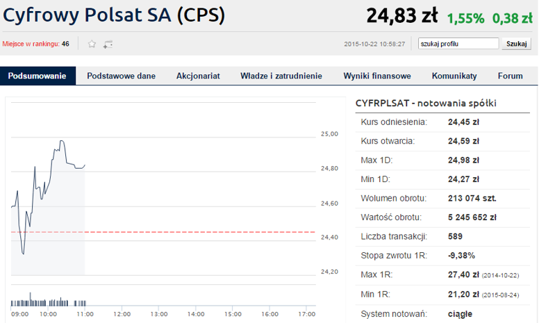Click the Max 1D value 24,98 zł

463,160
